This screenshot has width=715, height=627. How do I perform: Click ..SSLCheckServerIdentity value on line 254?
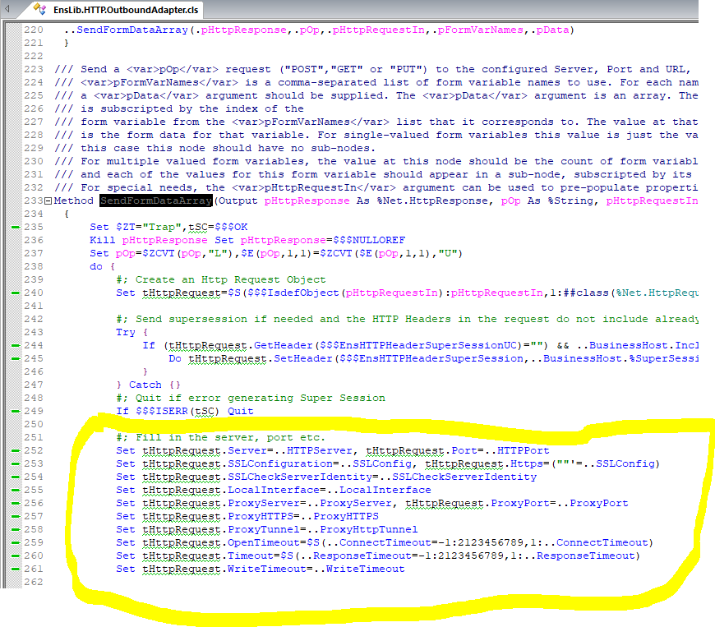click(458, 477)
